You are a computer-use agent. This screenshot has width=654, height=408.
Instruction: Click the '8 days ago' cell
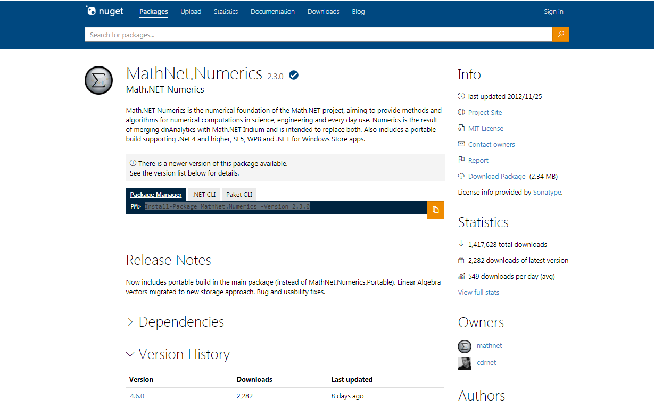pos(347,396)
